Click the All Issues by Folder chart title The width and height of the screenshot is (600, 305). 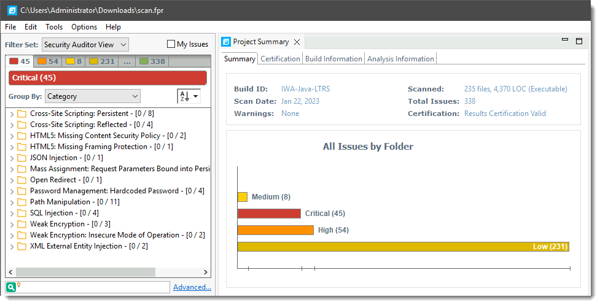click(368, 147)
